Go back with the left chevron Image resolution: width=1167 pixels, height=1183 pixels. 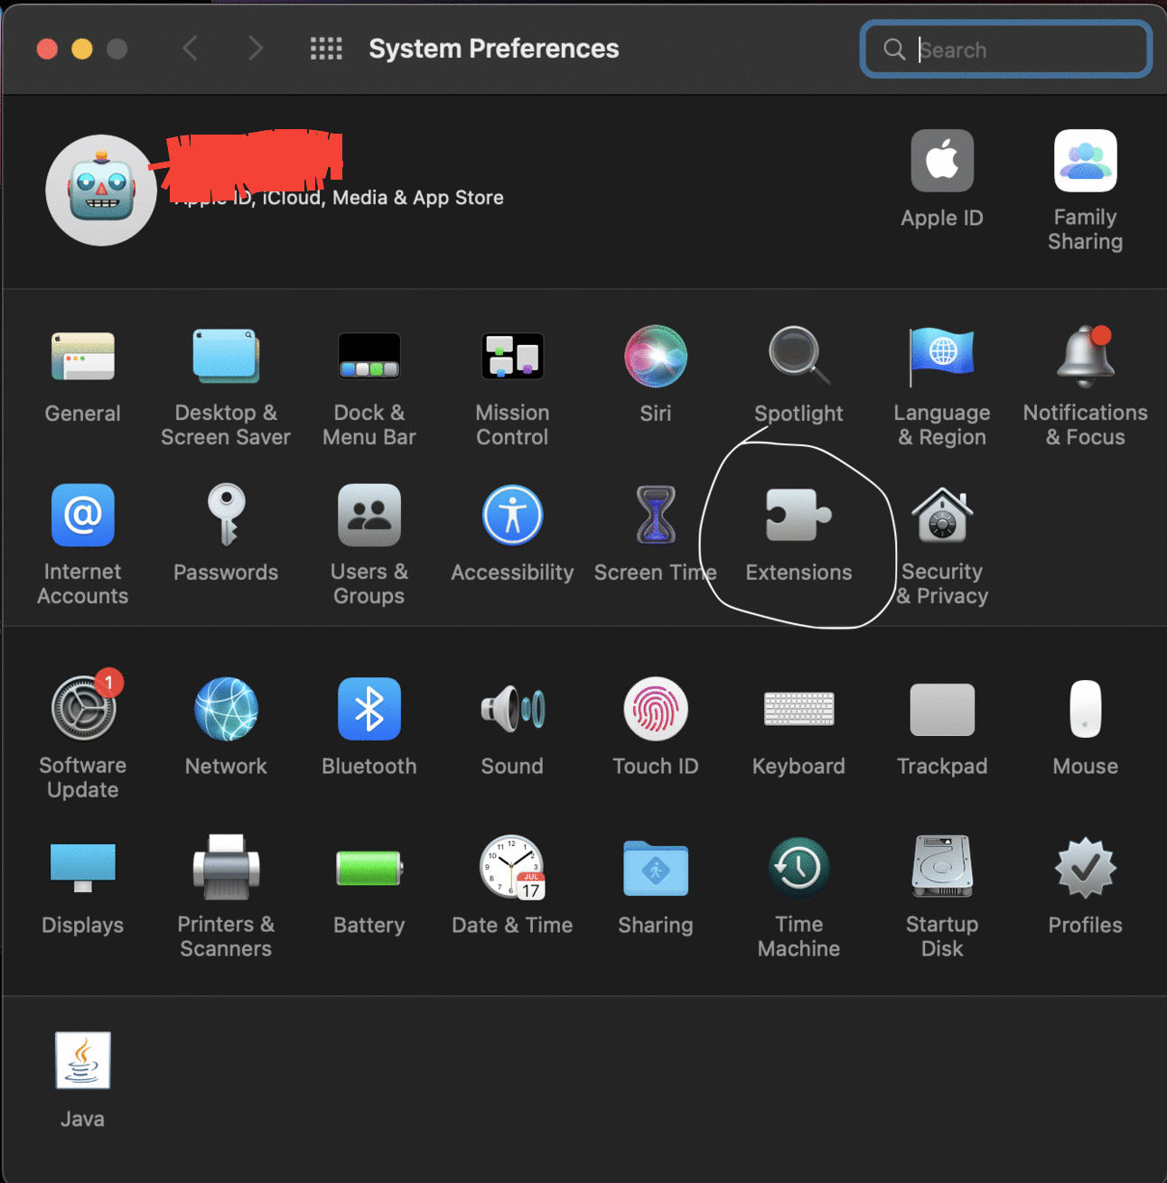(190, 49)
